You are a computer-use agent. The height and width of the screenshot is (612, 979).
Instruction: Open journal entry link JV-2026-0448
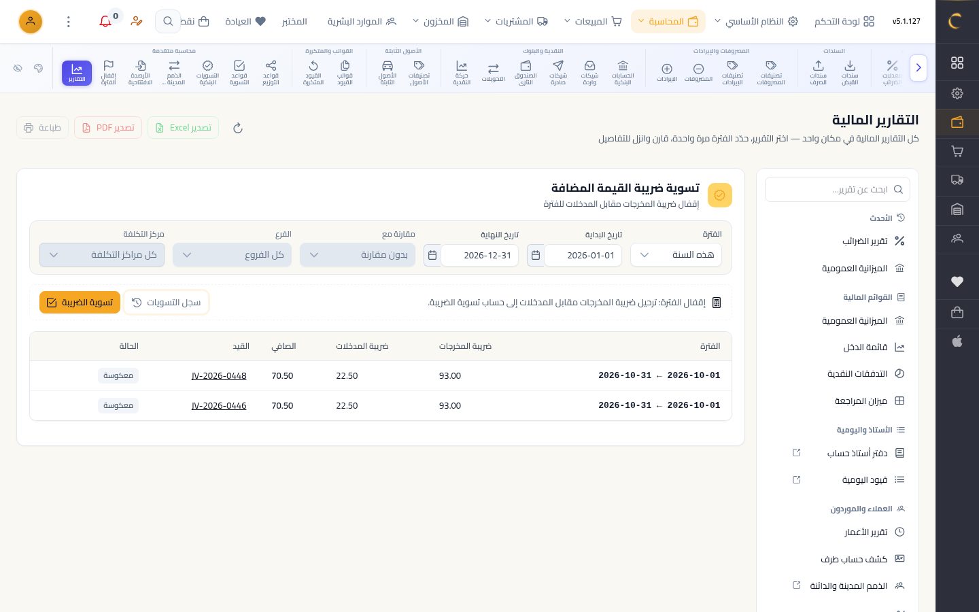219,375
